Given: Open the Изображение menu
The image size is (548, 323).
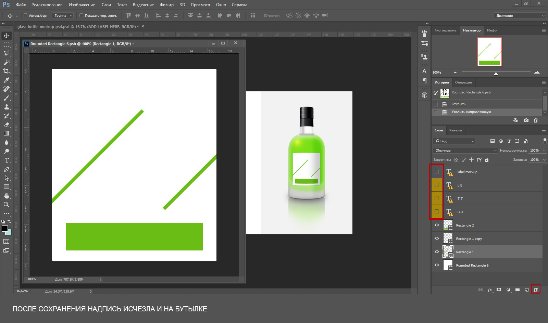Looking at the screenshot, I should coord(82,5).
